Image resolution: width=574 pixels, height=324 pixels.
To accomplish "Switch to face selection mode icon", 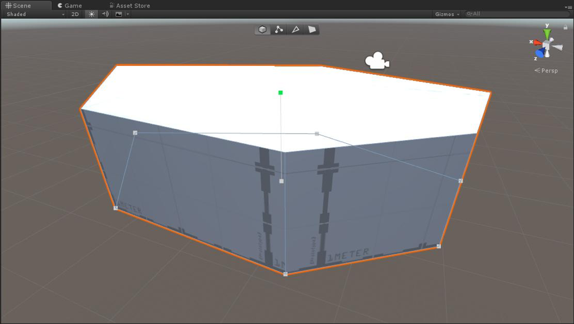I will (x=312, y=29).
